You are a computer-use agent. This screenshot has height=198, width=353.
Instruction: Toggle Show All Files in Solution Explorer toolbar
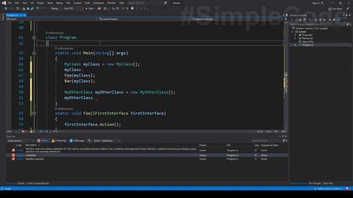[324, 20]
